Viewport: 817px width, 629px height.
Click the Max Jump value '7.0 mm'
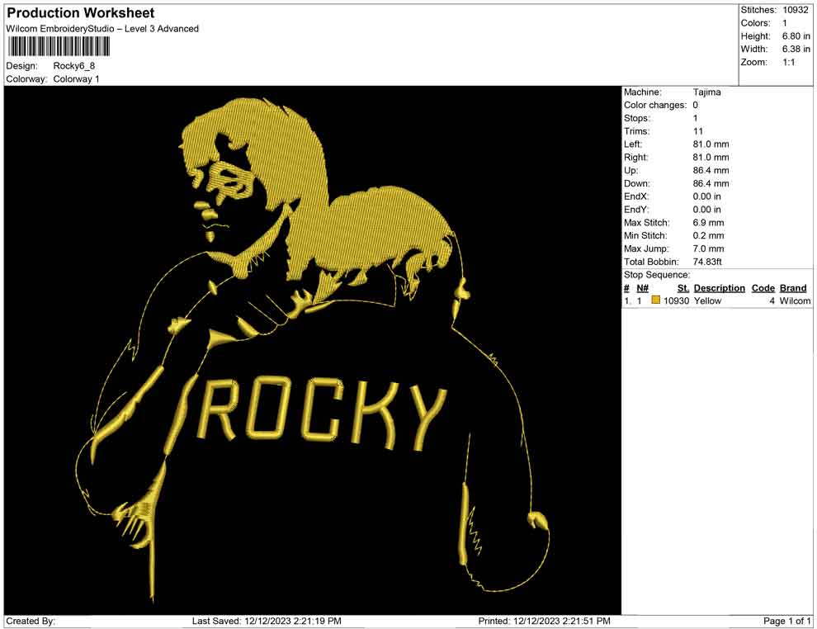point(708,248)
